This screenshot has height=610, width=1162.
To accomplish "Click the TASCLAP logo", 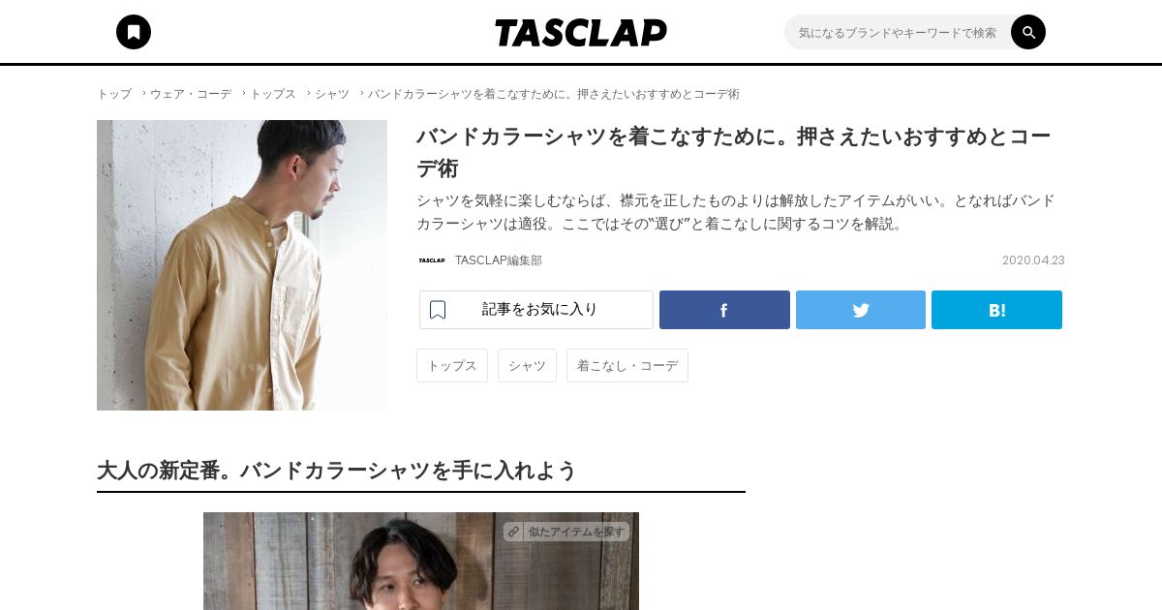I will [581, 33].
